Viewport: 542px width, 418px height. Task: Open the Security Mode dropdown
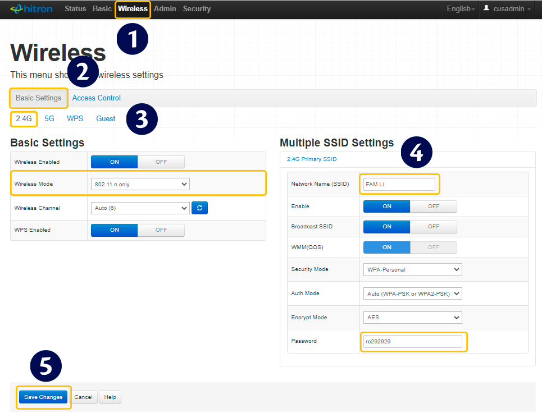tap(412, 269)
